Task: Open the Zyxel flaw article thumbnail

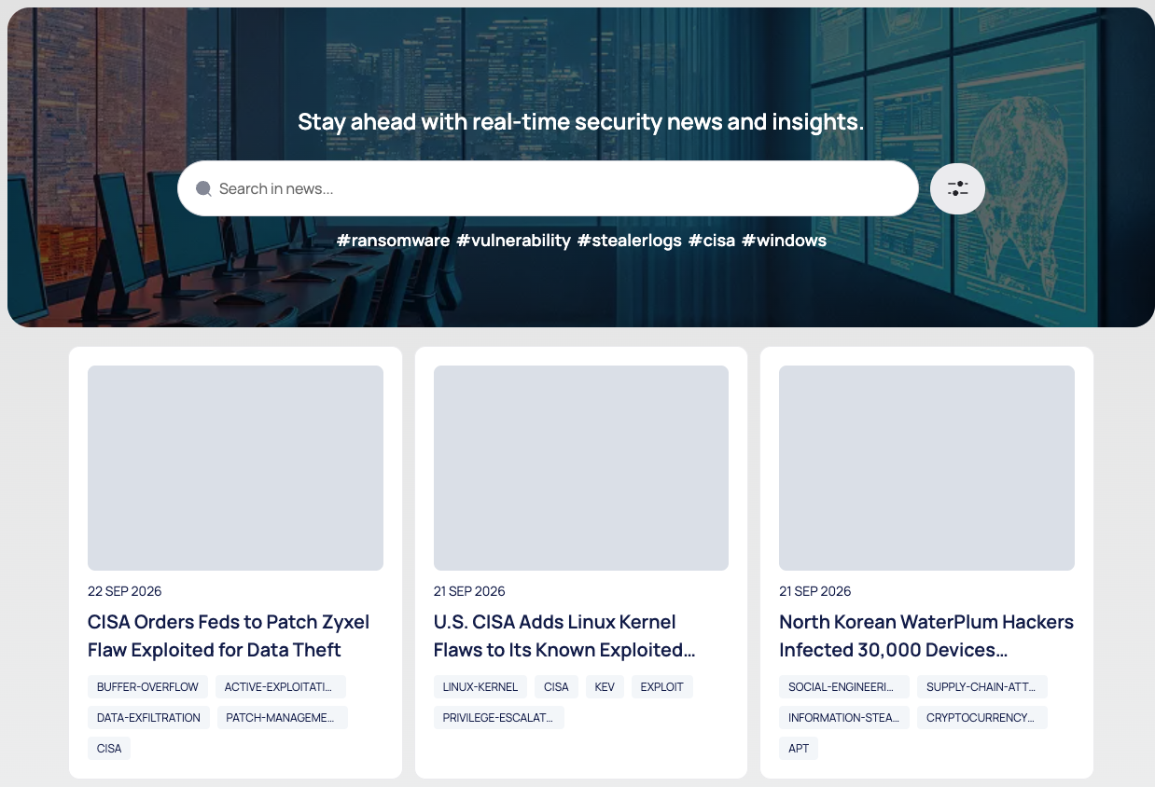Action: coord(235,468)
